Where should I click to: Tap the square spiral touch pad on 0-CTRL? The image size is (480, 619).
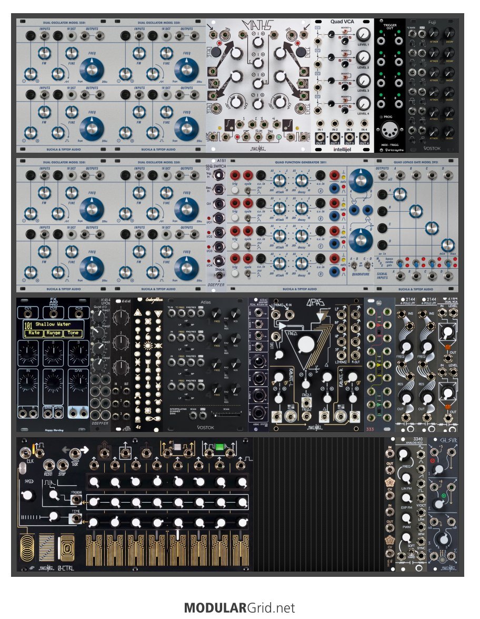click(x=66, y=548)
